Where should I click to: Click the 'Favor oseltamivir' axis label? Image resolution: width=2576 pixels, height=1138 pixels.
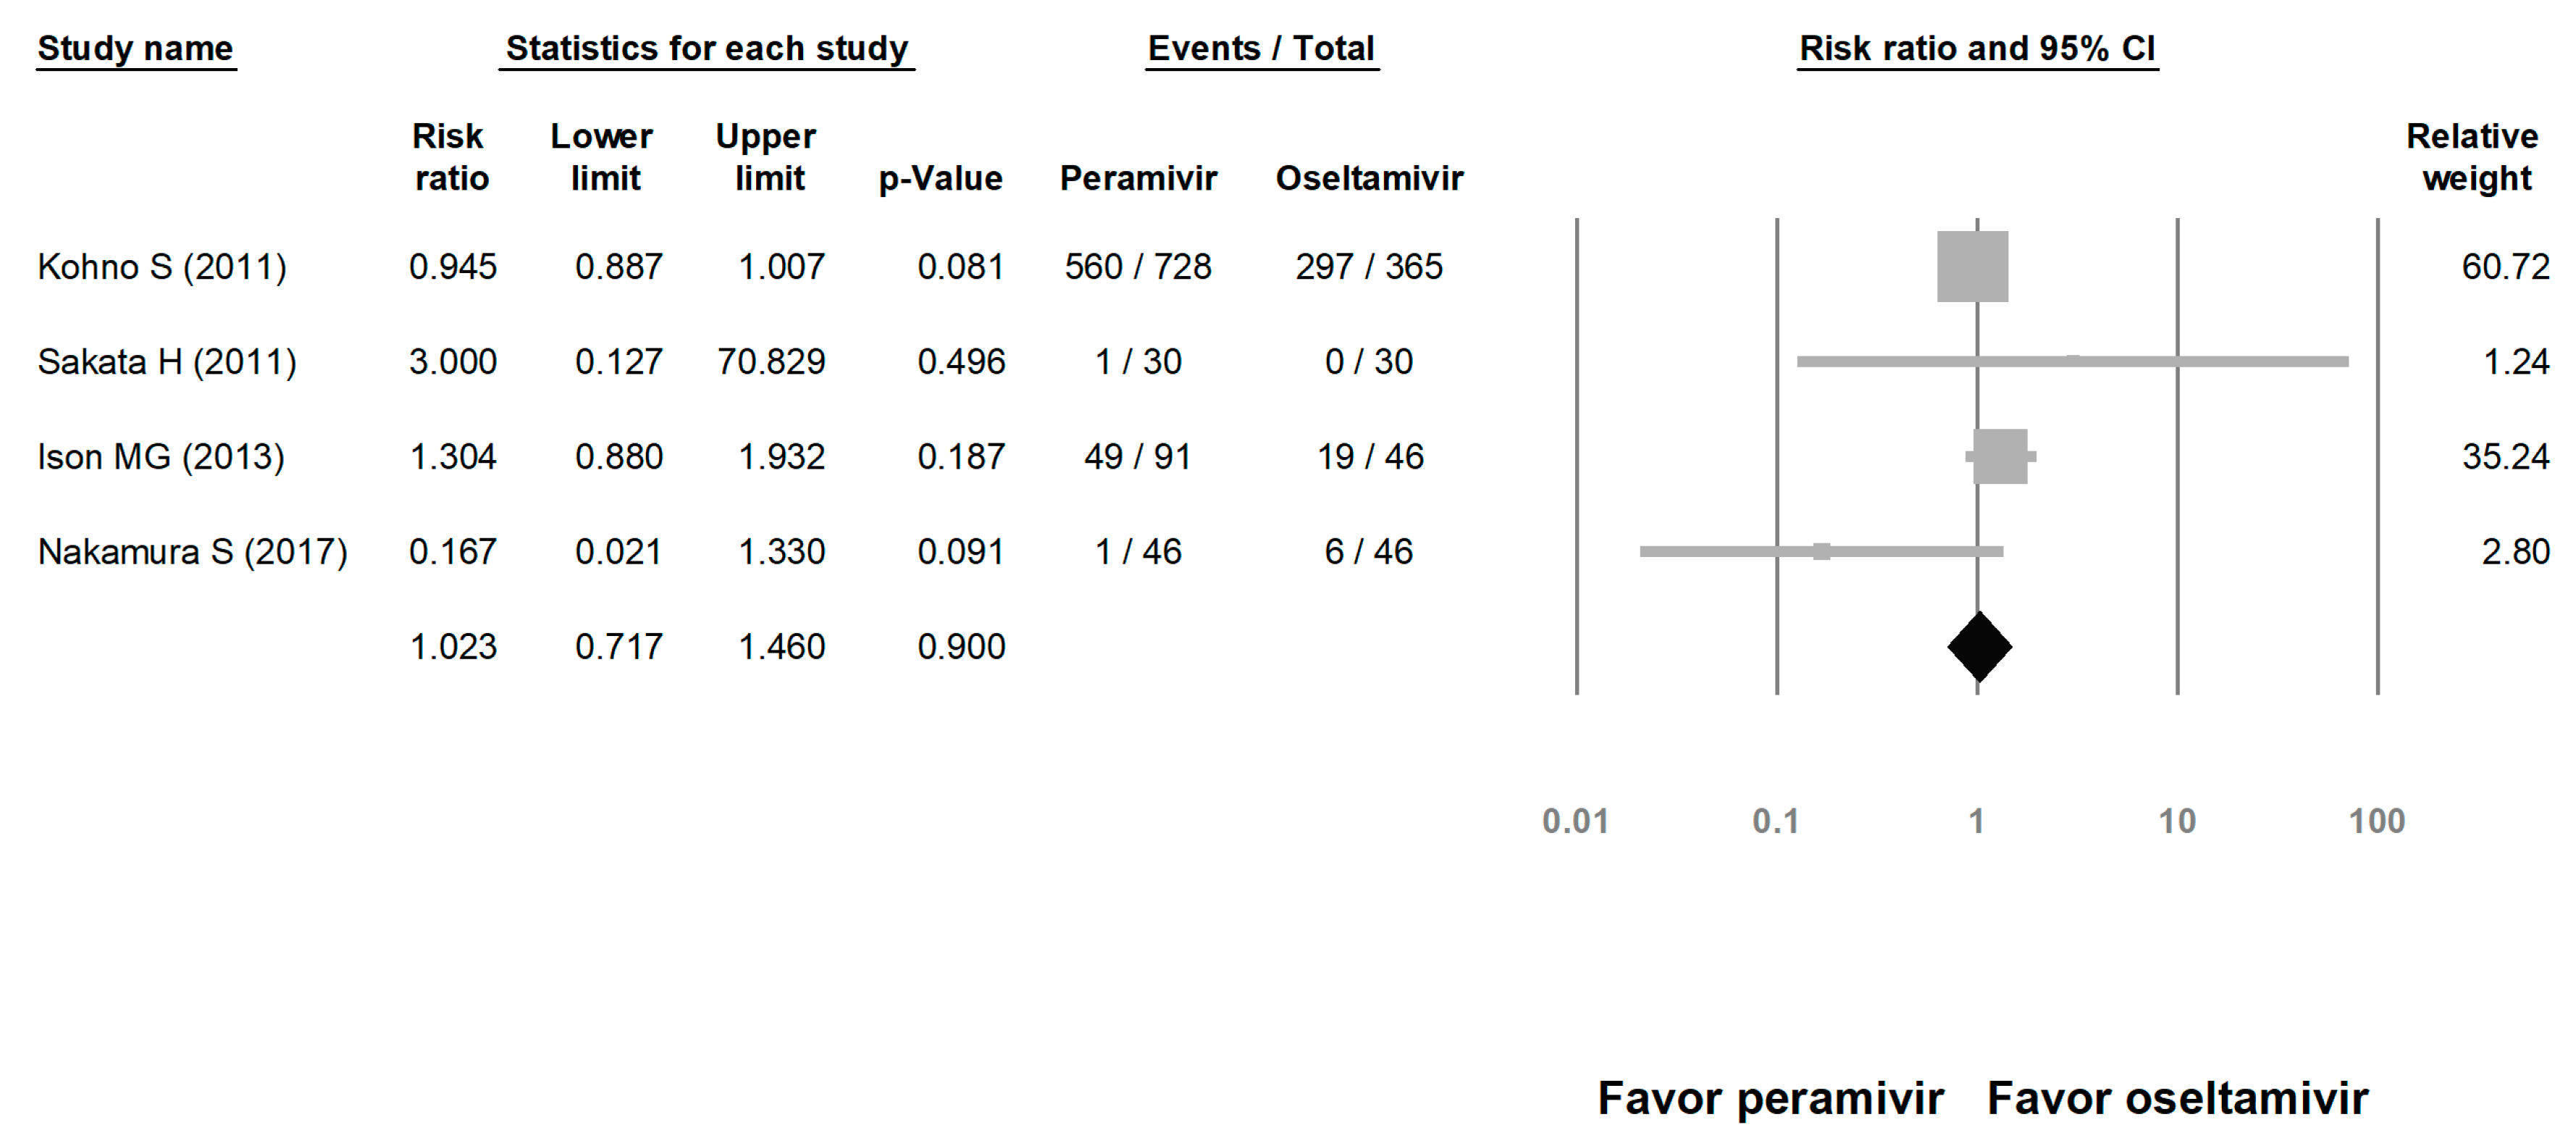(2177, 1098)
